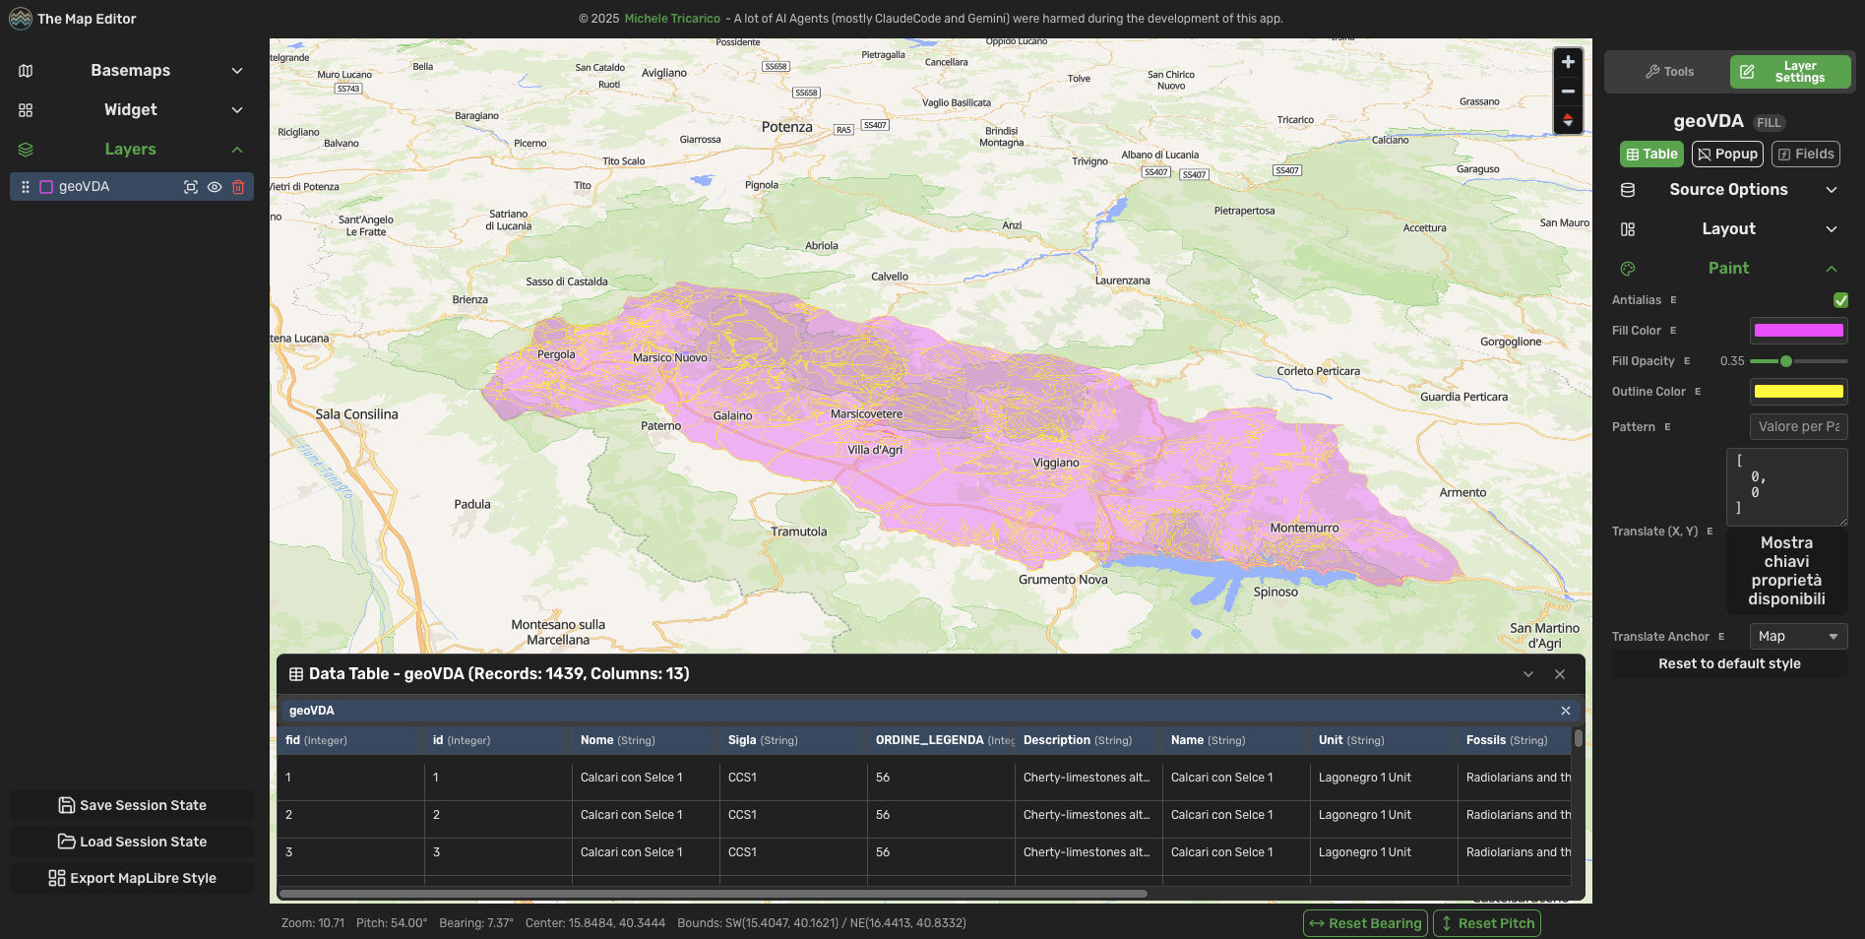Open the Translate Anchor dropdown

[x=1798, y=637]
